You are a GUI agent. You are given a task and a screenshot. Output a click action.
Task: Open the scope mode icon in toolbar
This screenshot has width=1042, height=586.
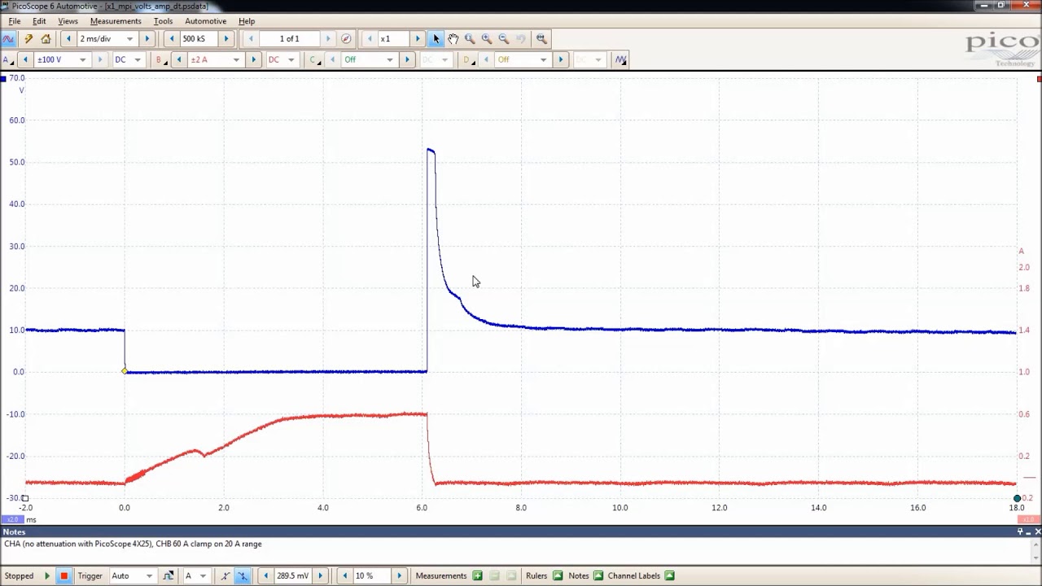(x=8, y=39)
